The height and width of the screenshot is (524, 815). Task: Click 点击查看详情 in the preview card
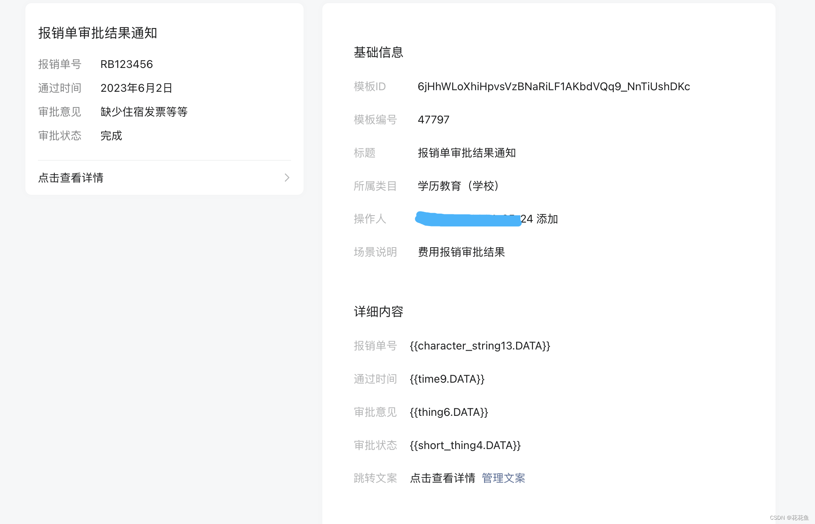click(x=71, y=178)
